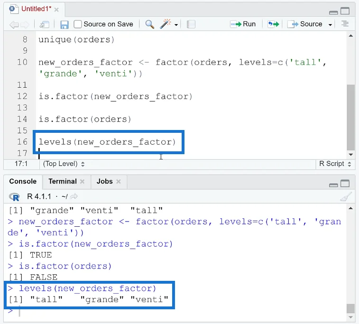Minimize the source editor pane
Viewport: 359px width, 324px height.
point(333,12)
